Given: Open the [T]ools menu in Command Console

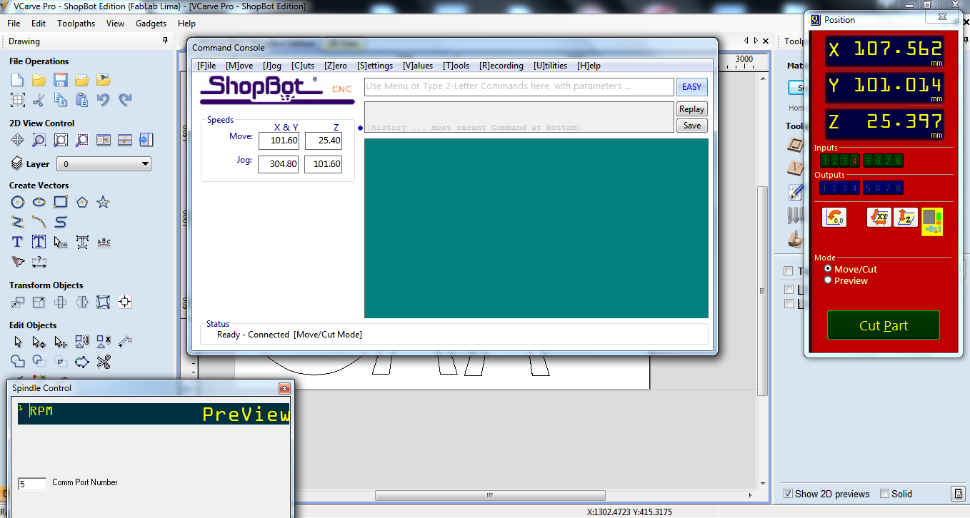Looking at the screenshot, I should tap(456, 66).
